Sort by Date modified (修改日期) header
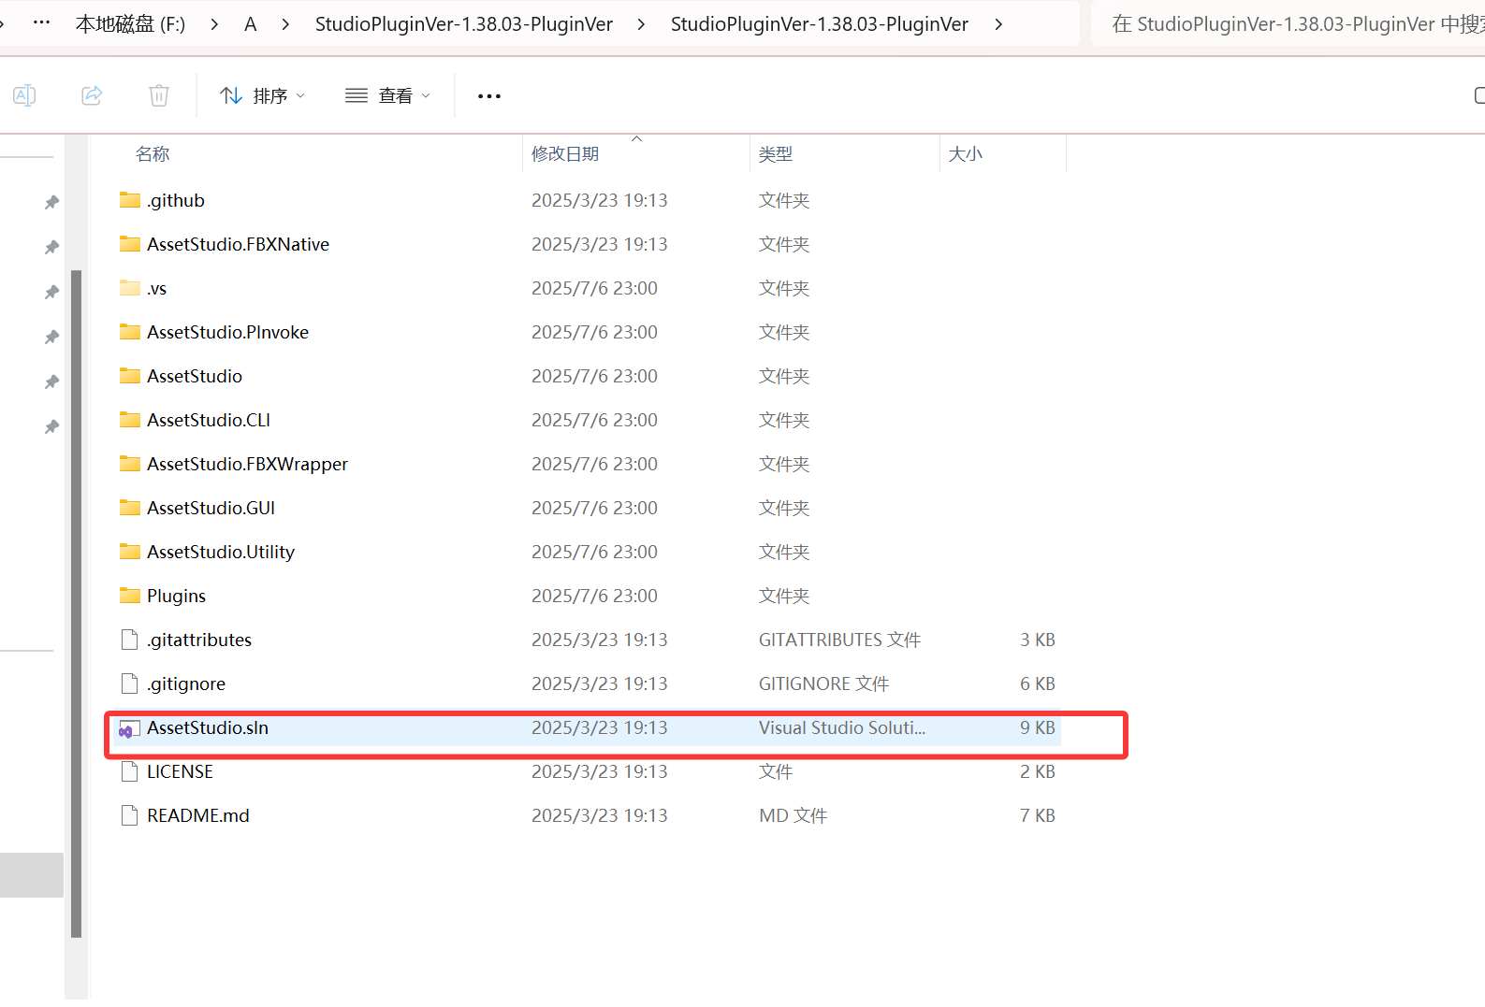The height and width of the screenshot is (1007, 1485). click(x=565, y=154)
